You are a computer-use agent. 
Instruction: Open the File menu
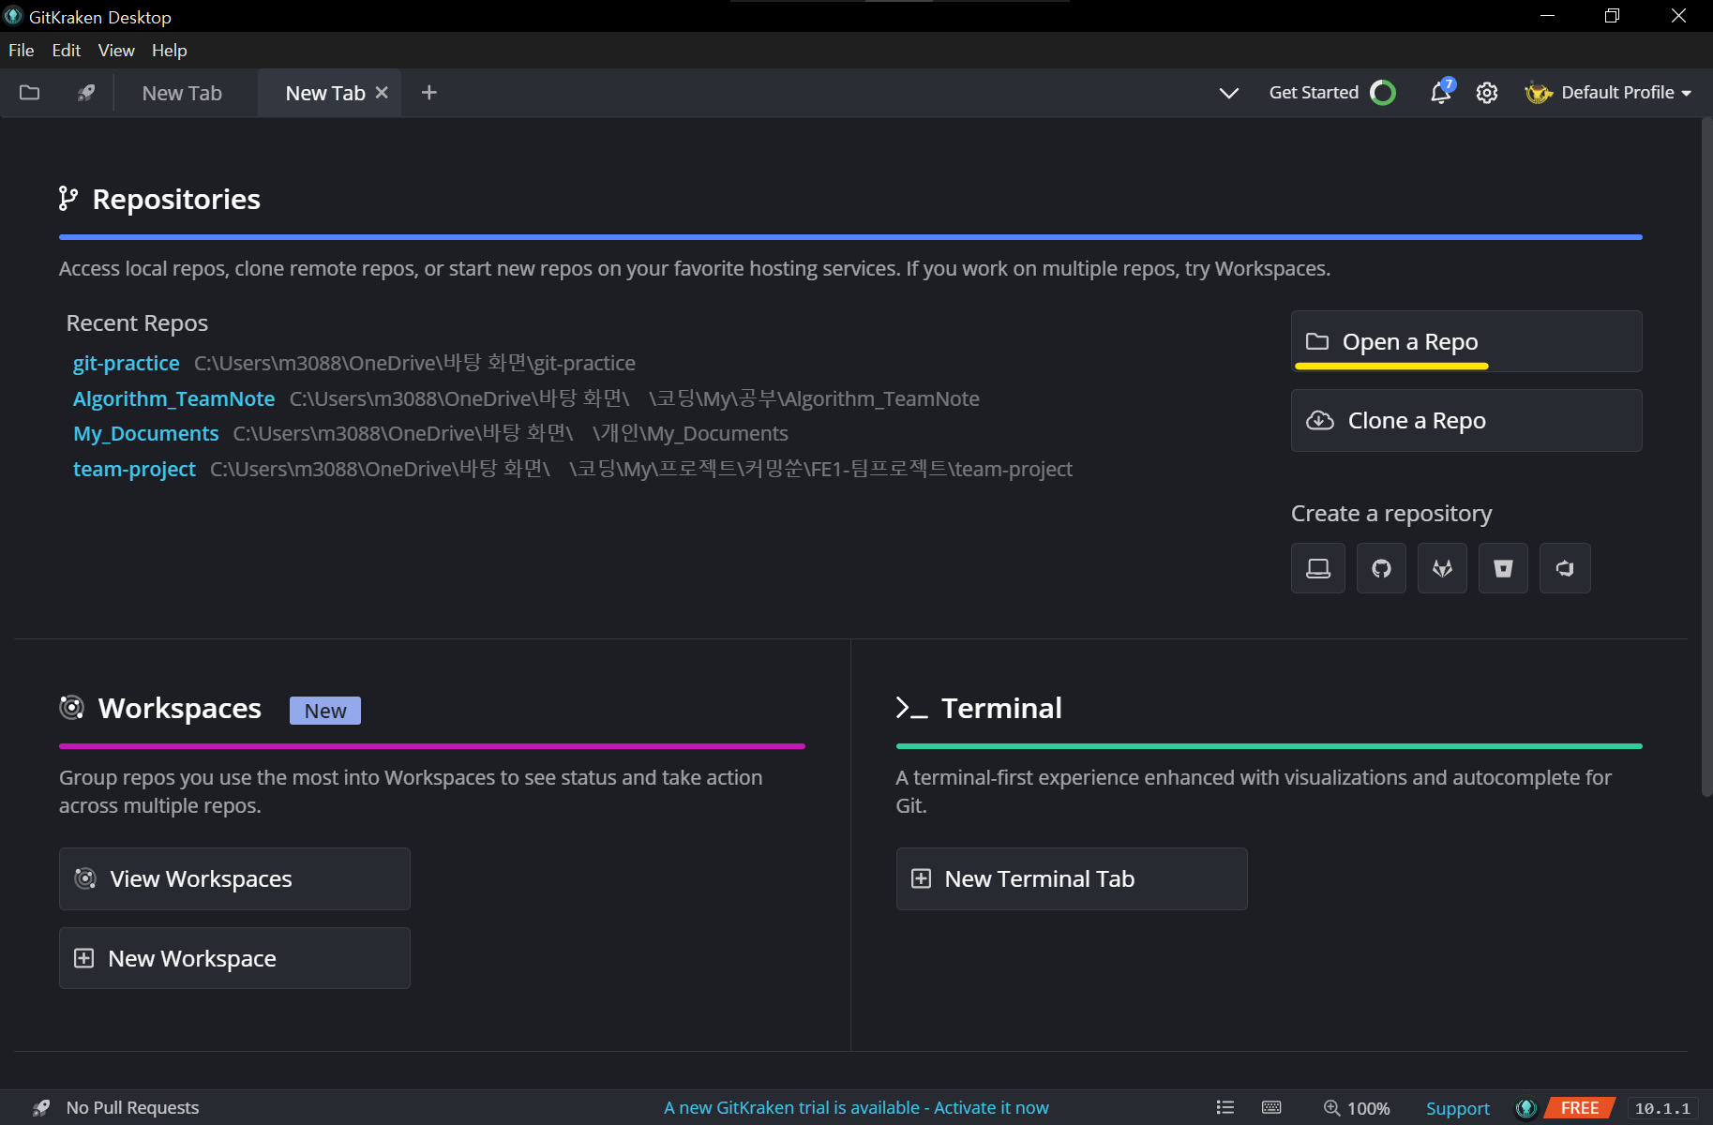click(x=22, y=51)
